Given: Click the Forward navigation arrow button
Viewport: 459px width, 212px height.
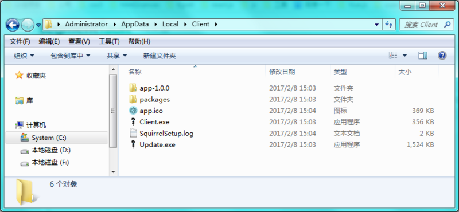Looking at the screenshot, I should pos(28,25).
